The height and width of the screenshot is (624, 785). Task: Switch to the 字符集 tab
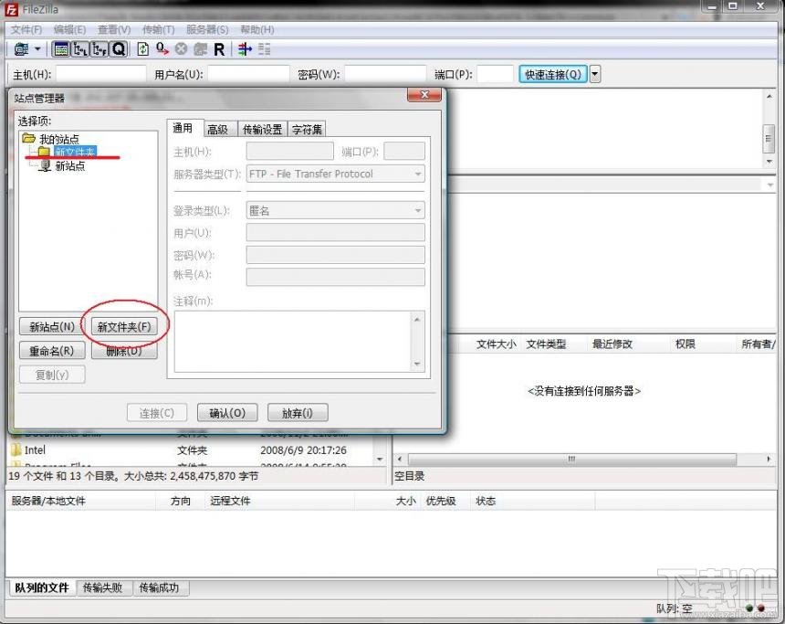pyautogui.click(x=307, y=130)
